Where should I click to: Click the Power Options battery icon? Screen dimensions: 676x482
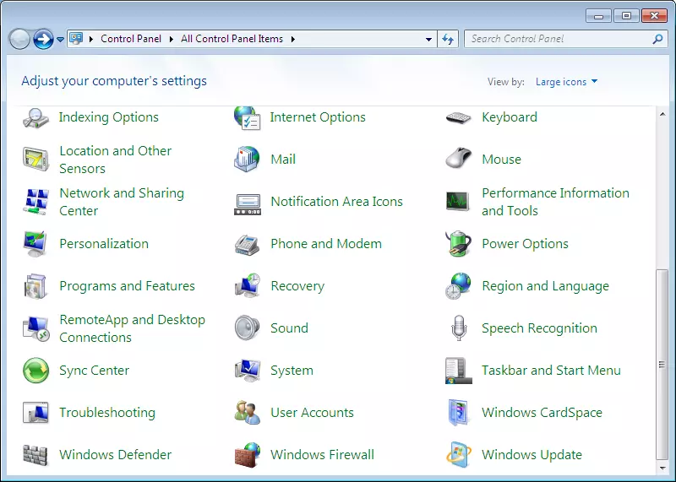coord(458,244)
